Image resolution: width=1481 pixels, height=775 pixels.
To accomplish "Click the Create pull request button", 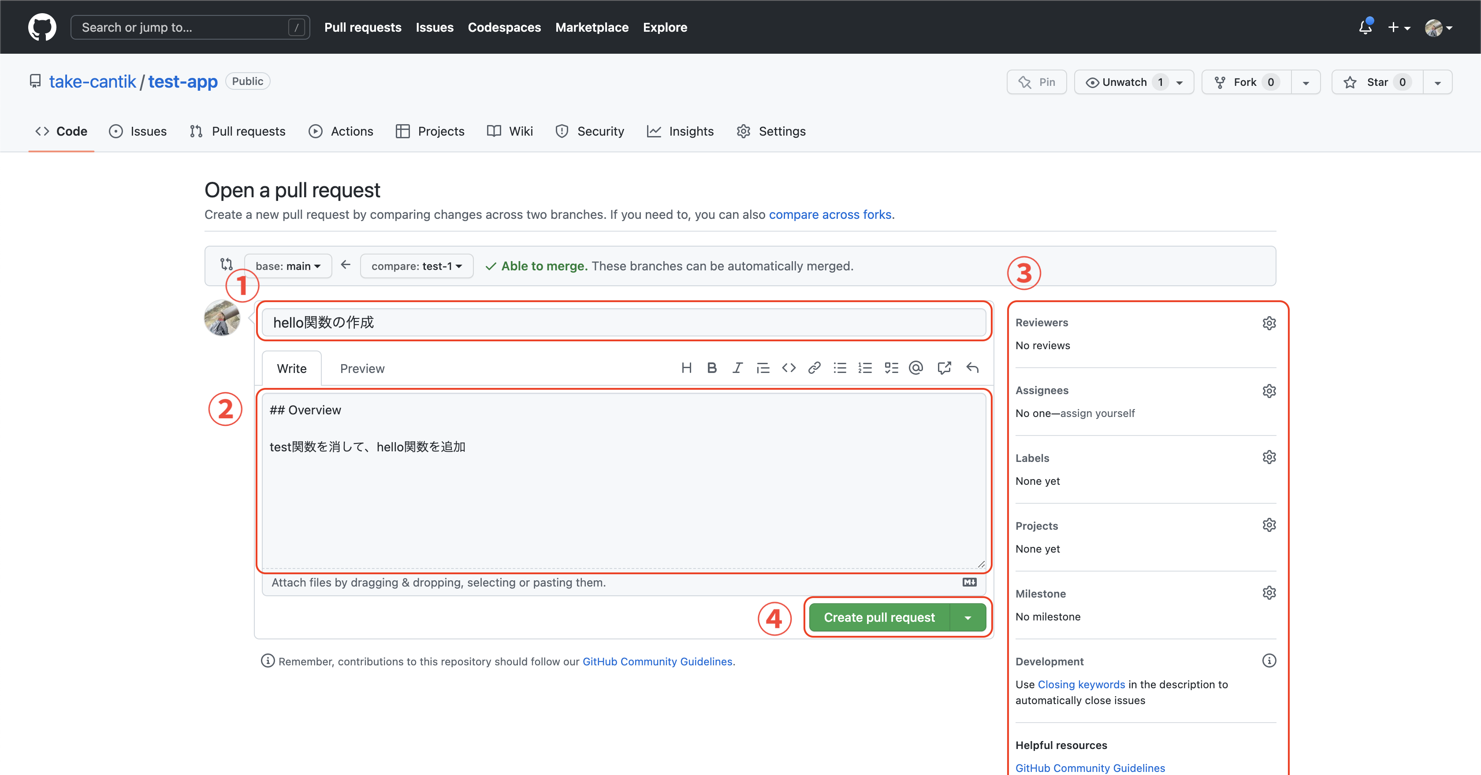I will coord(879,617).
